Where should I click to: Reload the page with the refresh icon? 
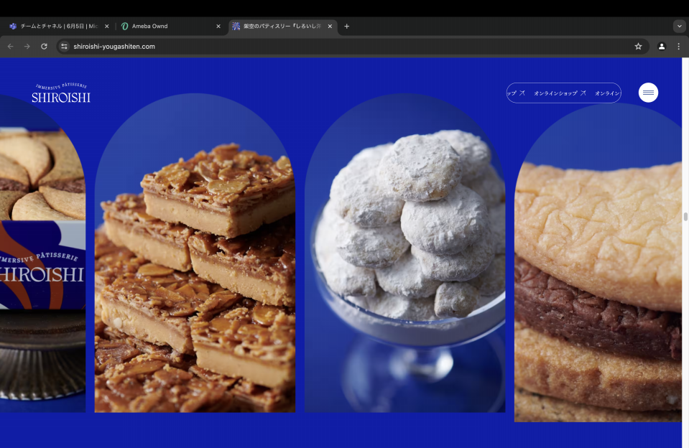tap(44, 46)
